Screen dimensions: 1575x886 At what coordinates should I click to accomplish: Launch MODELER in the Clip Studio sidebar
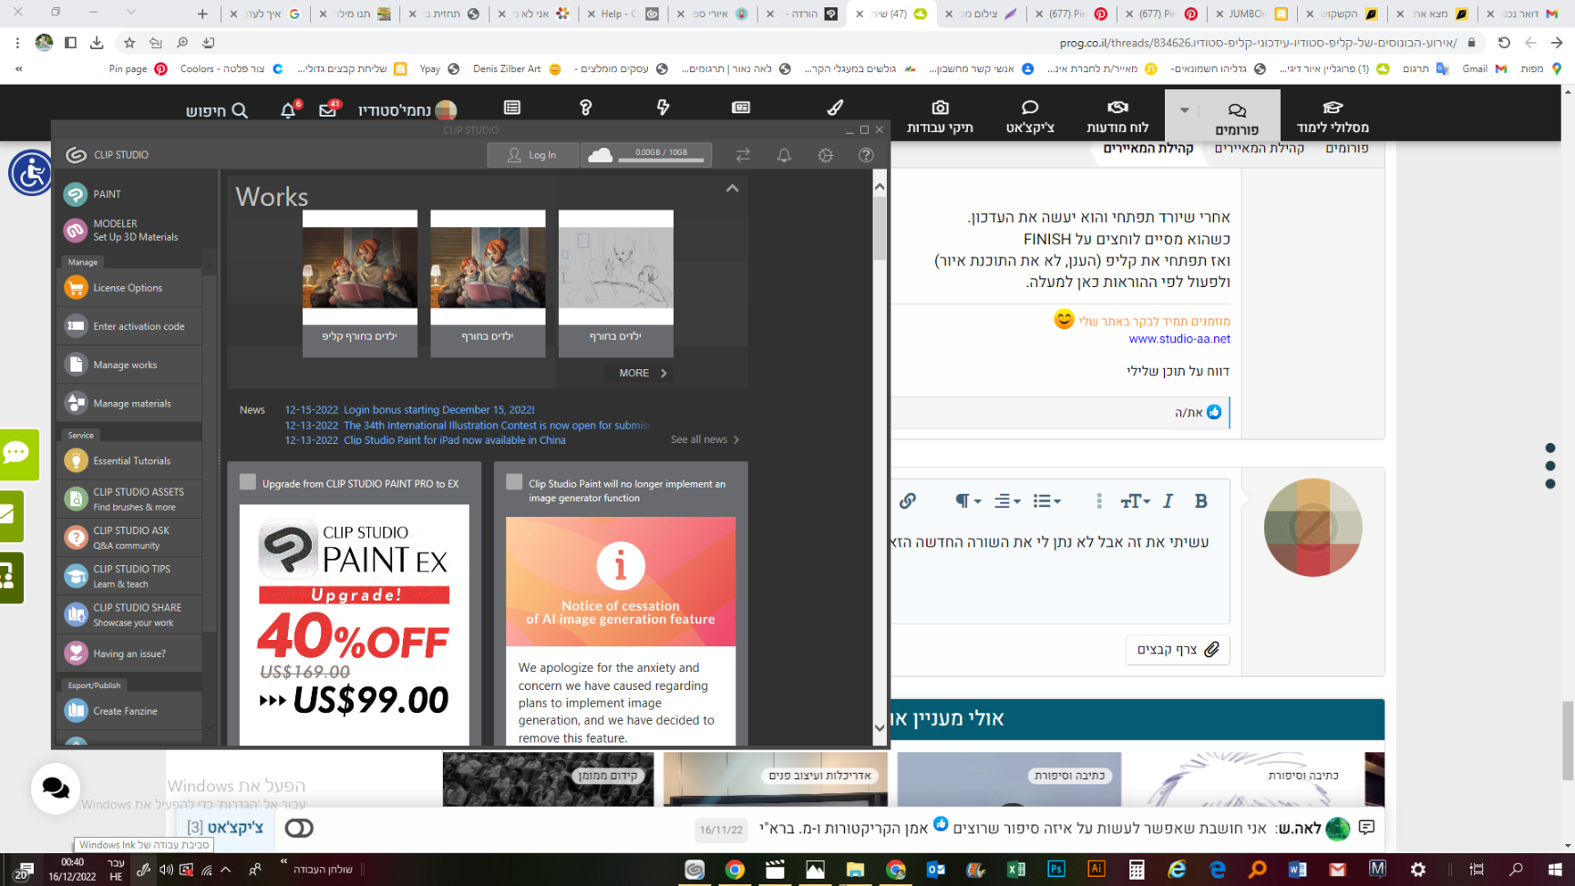(135, 230)
